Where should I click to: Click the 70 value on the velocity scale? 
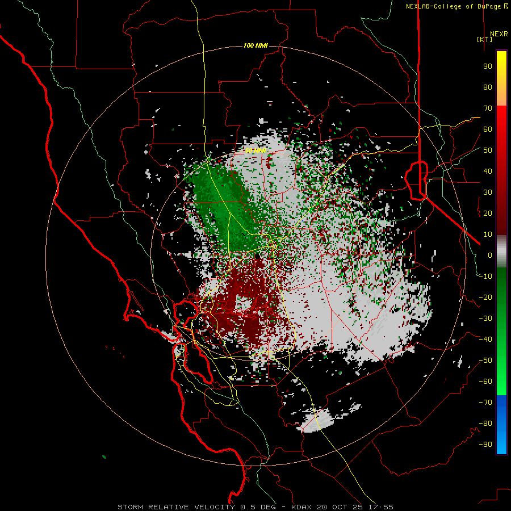pyautogui.click(x=488, y=108)
